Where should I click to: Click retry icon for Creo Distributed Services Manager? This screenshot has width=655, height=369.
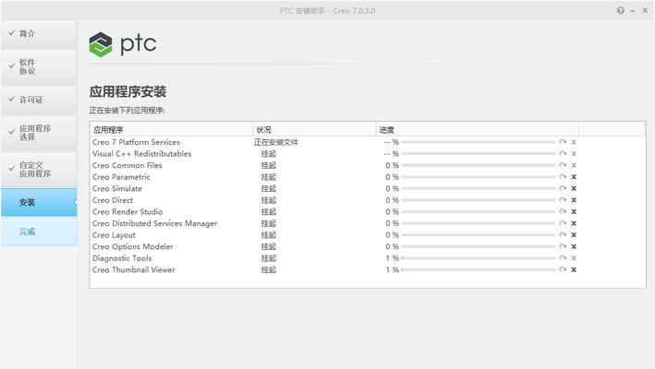click(x=563, y=223)
